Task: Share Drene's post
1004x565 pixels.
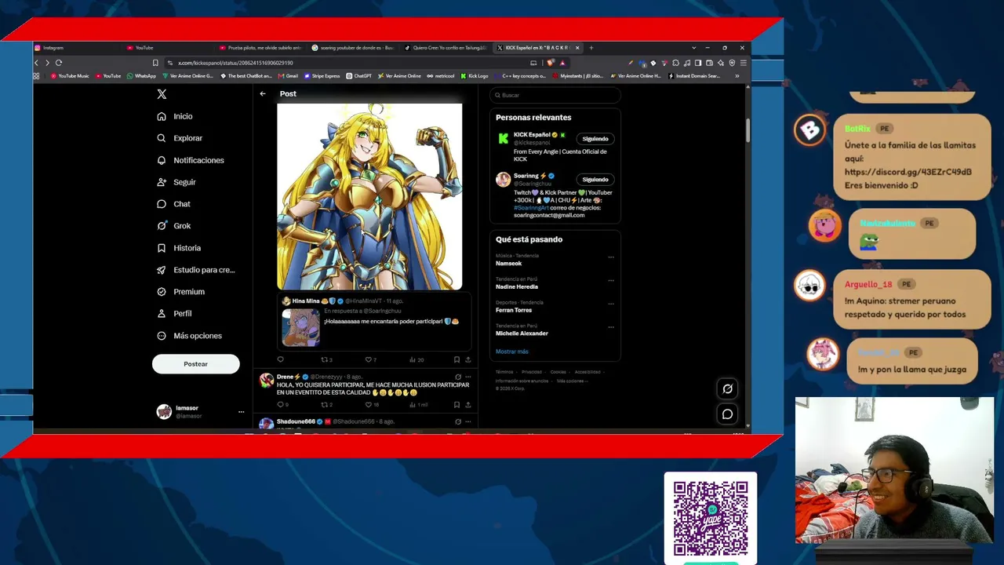Action: point(468,405)
